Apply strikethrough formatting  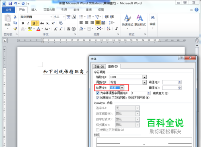click(42, 23)
